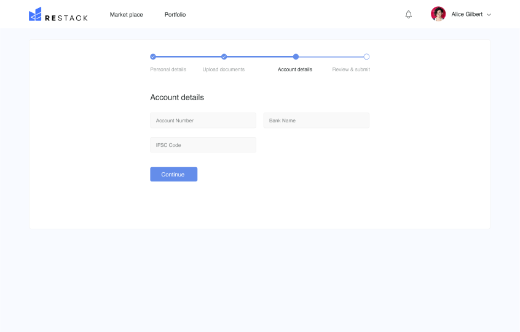This screenshot has width=520, height=332.
Task: Click the Upload documents step checkmark
Action: point(224,57)
